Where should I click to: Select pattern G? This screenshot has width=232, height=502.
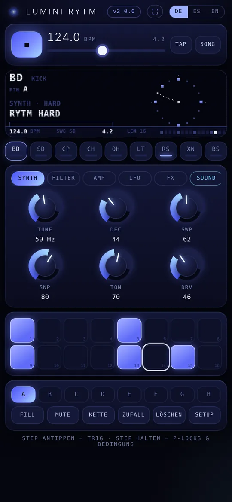[x=182, y=394]
